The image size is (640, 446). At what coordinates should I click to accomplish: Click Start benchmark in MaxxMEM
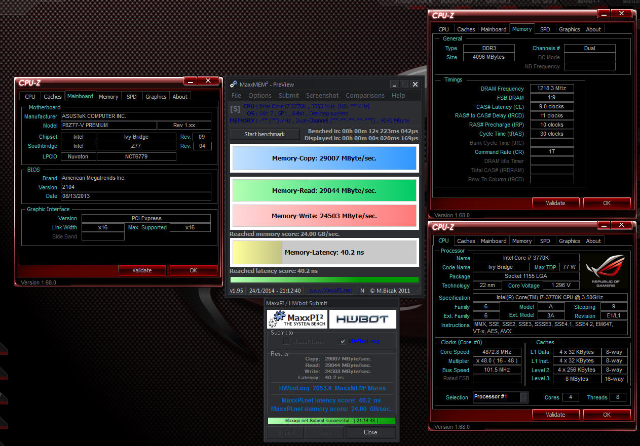tap(265, 134)
